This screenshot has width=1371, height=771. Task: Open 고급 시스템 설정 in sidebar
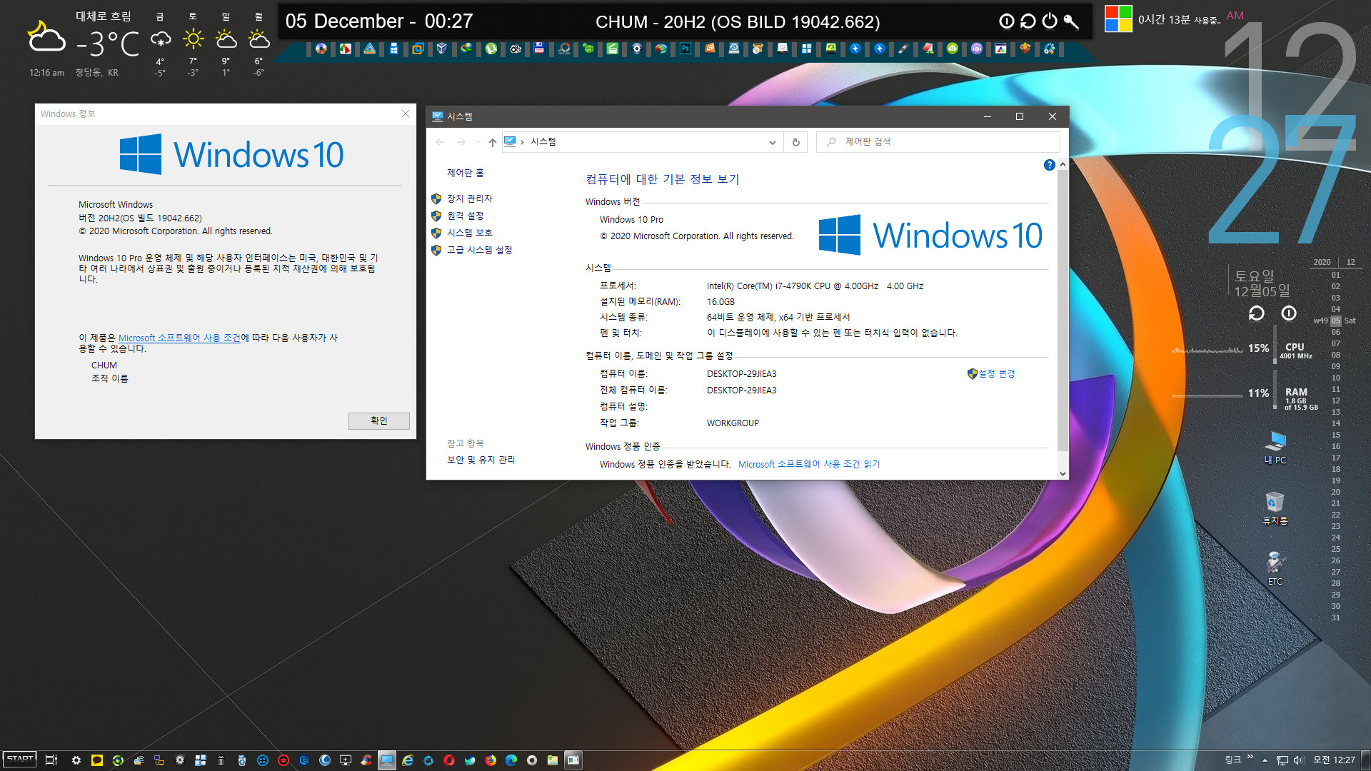[479, 250]
